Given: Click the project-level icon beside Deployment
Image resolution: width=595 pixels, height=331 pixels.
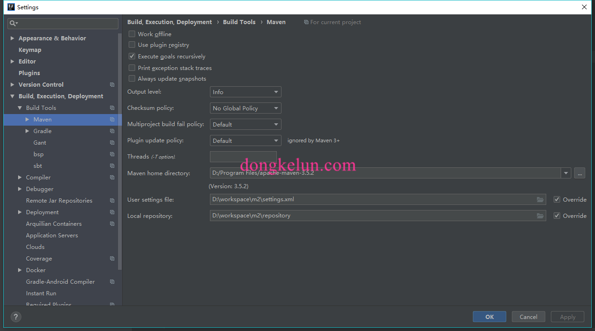Looking at the screenshot, I should pos(112,212).
